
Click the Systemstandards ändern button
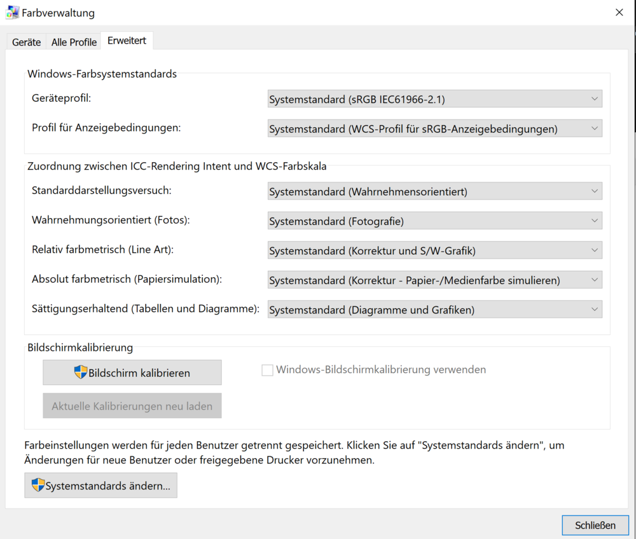pos(101,486)
